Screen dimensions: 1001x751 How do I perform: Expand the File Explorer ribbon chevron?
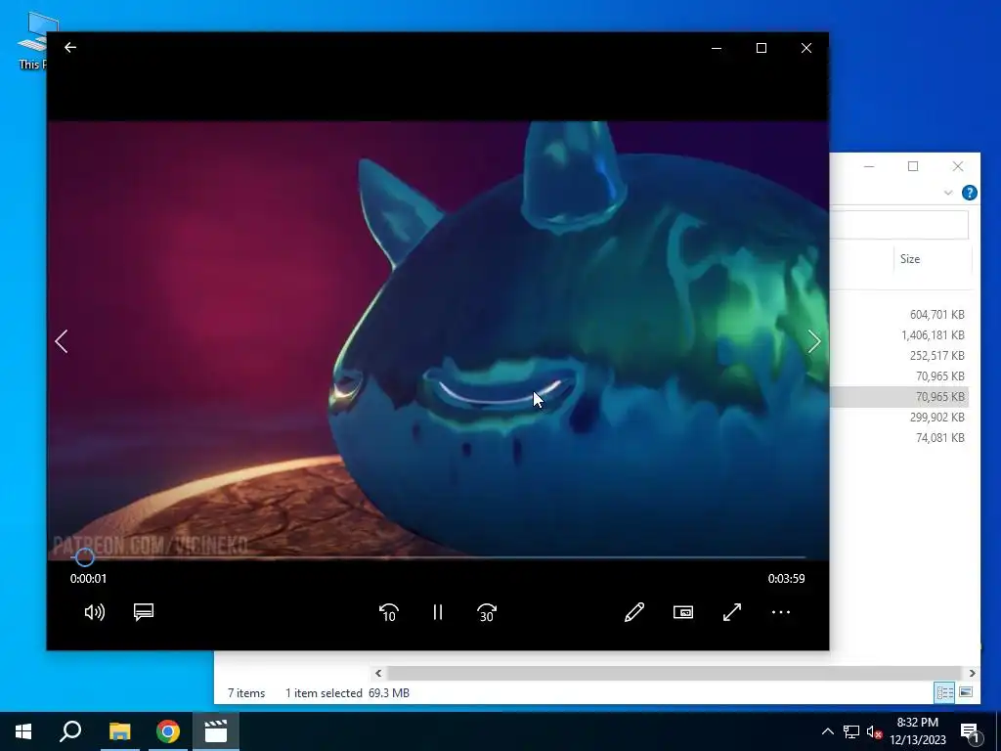(x=948, y=193)
